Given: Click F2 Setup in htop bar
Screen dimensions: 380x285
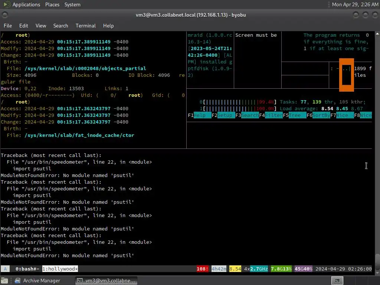Looking at the screenshot, I should coord(223,115).
